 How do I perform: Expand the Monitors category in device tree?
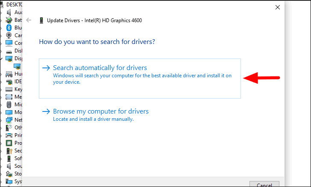click(1, 113)
